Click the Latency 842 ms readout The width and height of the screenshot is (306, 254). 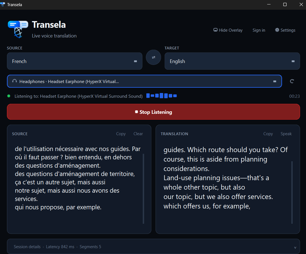pos(60,247)
